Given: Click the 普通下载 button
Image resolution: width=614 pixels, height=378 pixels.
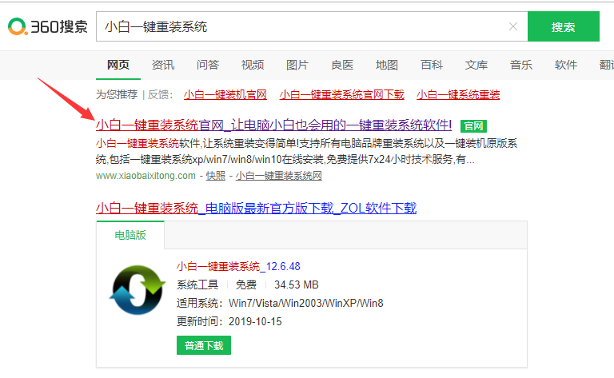Looking at the screenshot, I should (x=204, y=345).
